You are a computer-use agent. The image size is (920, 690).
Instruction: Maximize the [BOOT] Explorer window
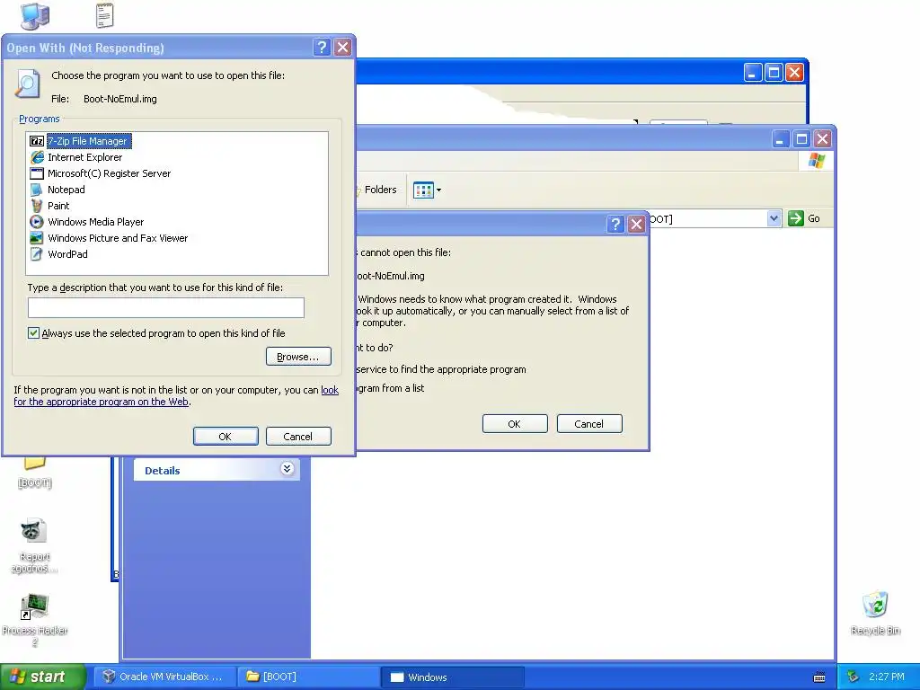coord(801,139)
